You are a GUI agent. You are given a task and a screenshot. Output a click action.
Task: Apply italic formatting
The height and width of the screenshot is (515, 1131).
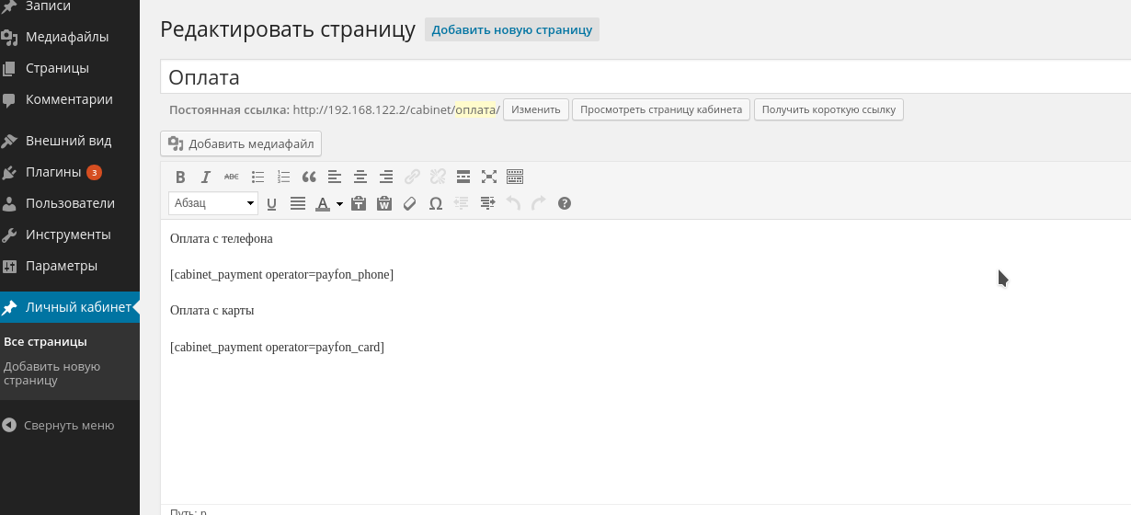coord(206,177)
